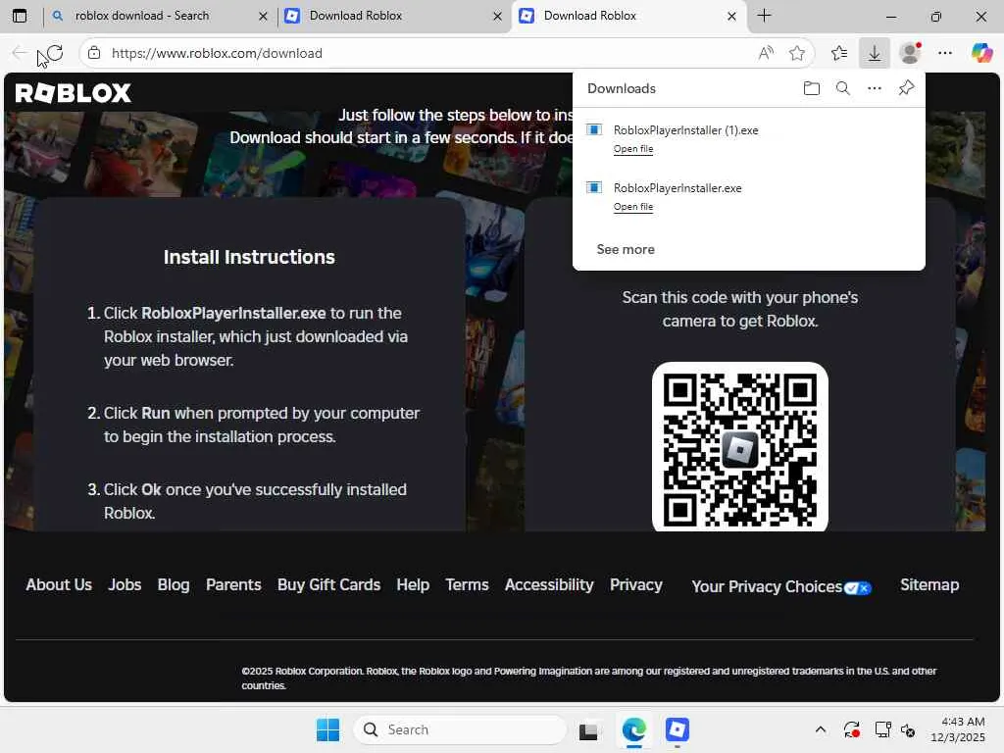The width and height of the screenshot is (1004, 753).
Task: Open the About Us footer link
Action: pyautogui.click(x=59, y=584)
